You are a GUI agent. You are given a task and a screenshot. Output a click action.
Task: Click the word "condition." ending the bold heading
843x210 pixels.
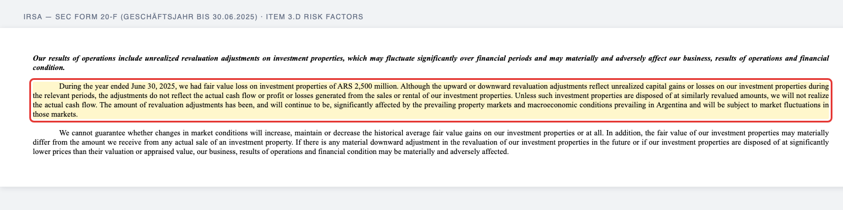(x=49, y=68)
